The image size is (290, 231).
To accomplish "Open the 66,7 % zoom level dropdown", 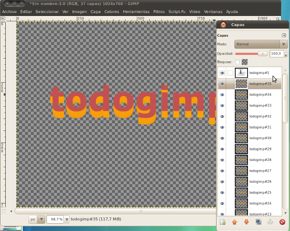I will point(67,219).
